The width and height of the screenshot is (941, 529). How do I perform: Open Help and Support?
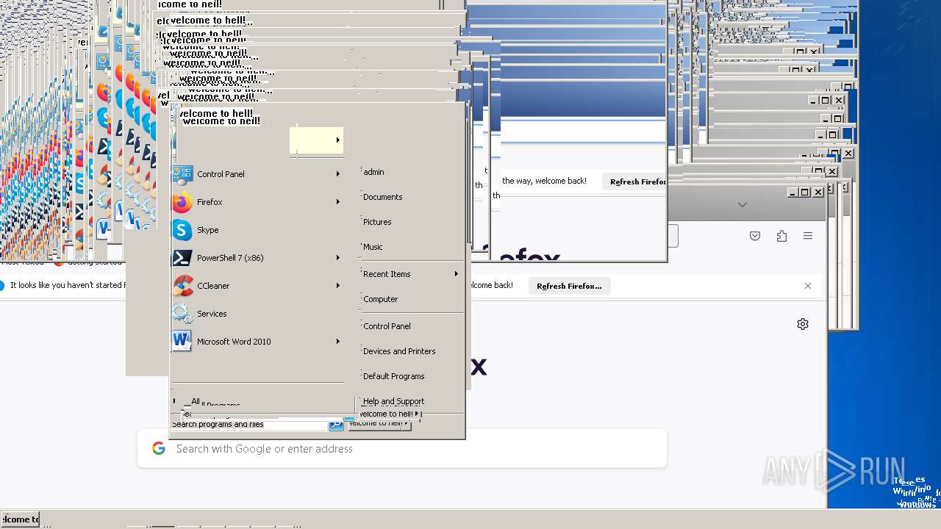pos(393,401)
